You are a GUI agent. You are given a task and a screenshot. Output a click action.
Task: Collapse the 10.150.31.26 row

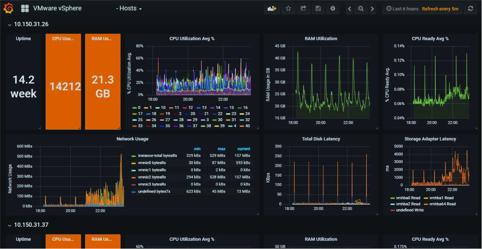coord(10,24)
